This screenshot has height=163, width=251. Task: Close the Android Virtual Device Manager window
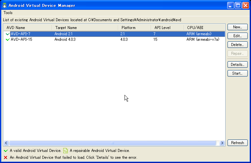(245, 6)
